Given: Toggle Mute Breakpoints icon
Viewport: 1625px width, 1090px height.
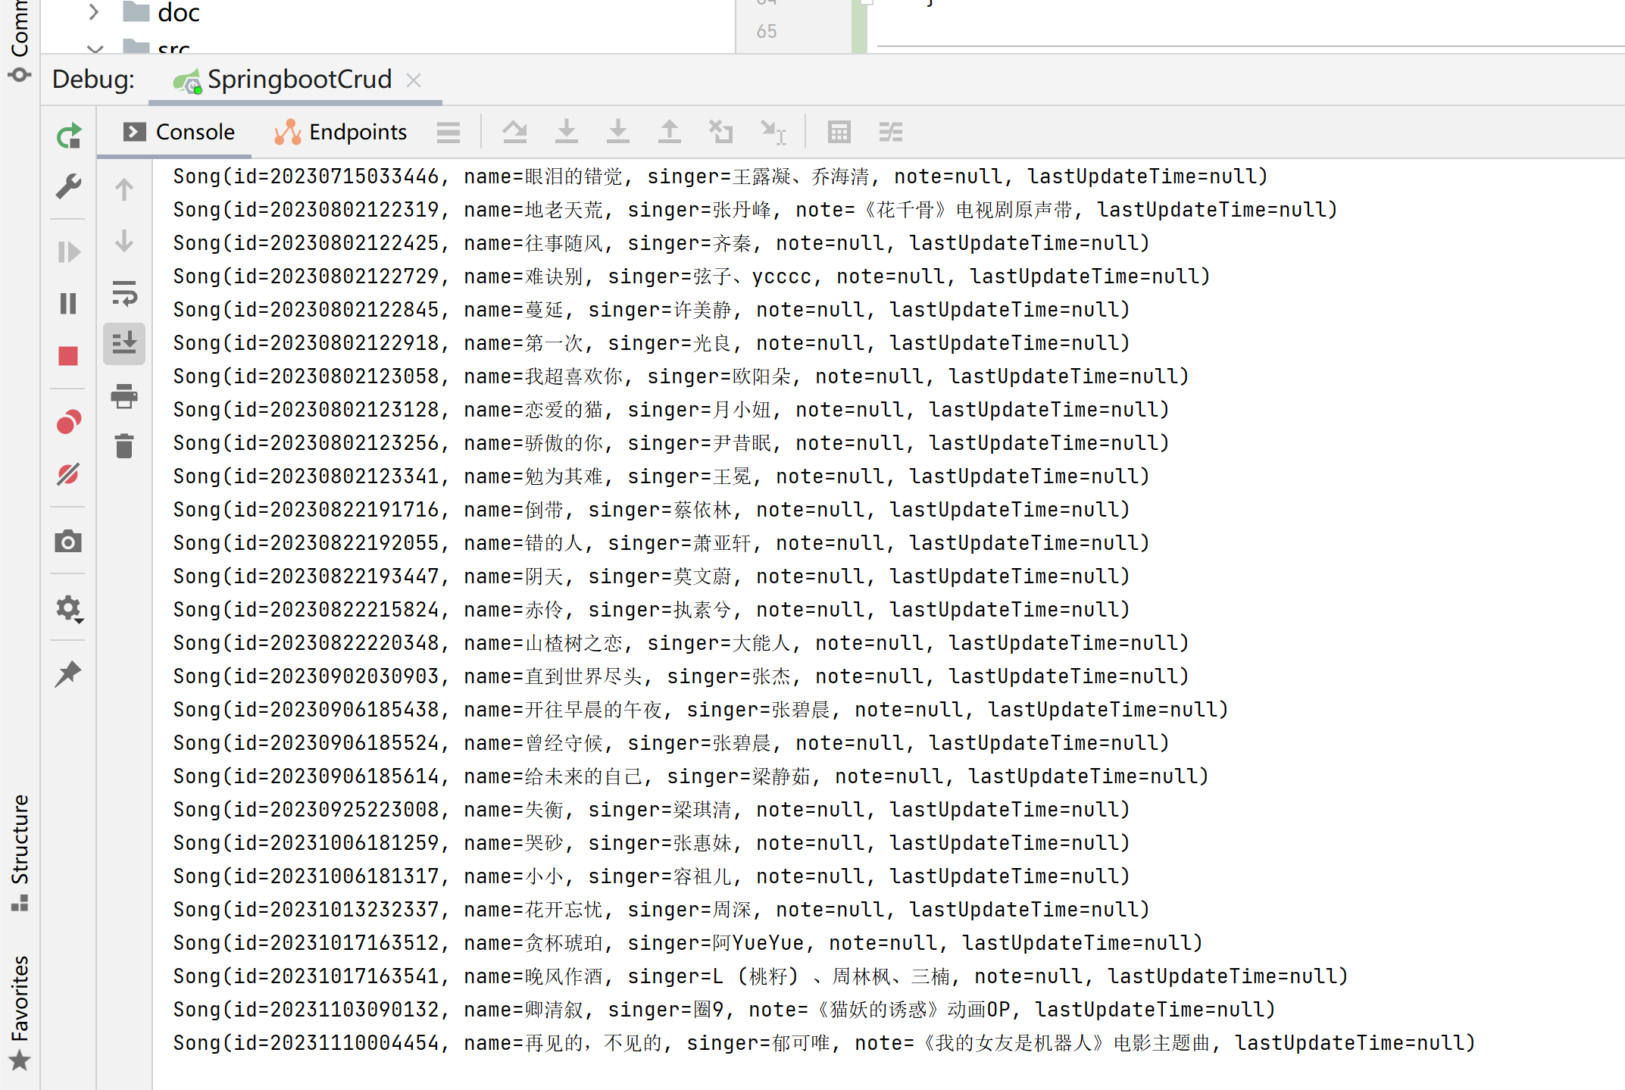Looking at the screenshot, I should 68,475.
